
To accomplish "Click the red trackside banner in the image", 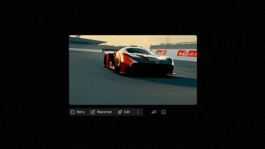I will (187, 53).
